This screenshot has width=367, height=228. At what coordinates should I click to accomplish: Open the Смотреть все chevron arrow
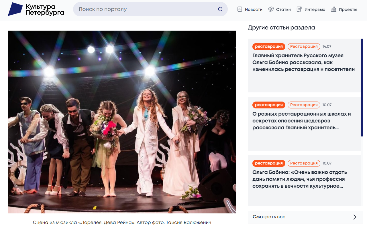pyautogui.click(x=354, y=217)
